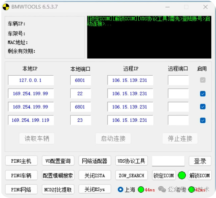Open 网络适配器 settings

[95, 161]
